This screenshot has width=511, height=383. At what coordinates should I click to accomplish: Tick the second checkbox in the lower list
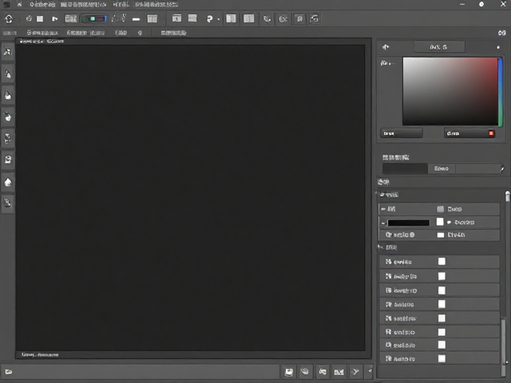[442, 276]
